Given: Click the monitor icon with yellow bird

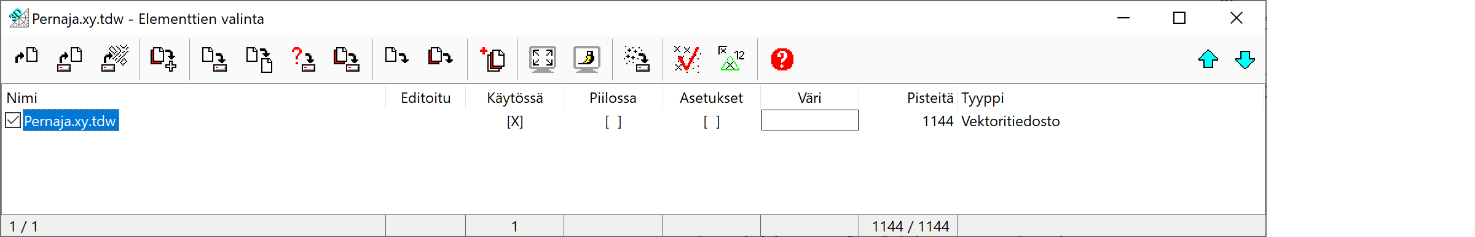Looking at the screenshot, I should (x=587, y=59).
